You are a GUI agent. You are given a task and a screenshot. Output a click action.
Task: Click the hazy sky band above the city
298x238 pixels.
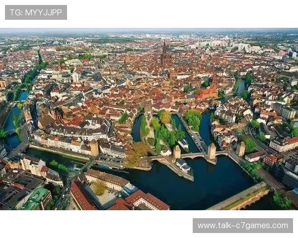[149, 31]
